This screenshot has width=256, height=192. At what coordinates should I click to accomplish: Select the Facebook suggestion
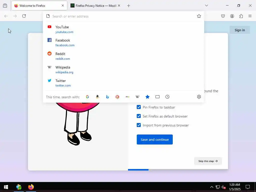point(123,42)
